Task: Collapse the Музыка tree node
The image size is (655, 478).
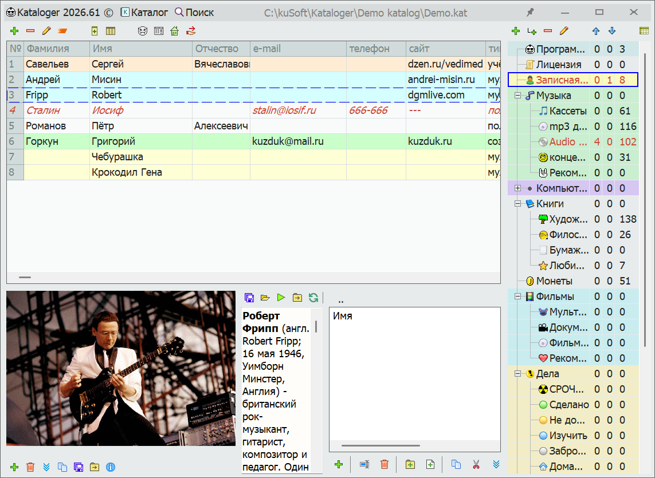Action: (x=517, y=96)
